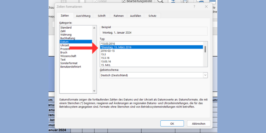Toggle the Bearbeitungsleiste checkbox

[x=124, y=2]
